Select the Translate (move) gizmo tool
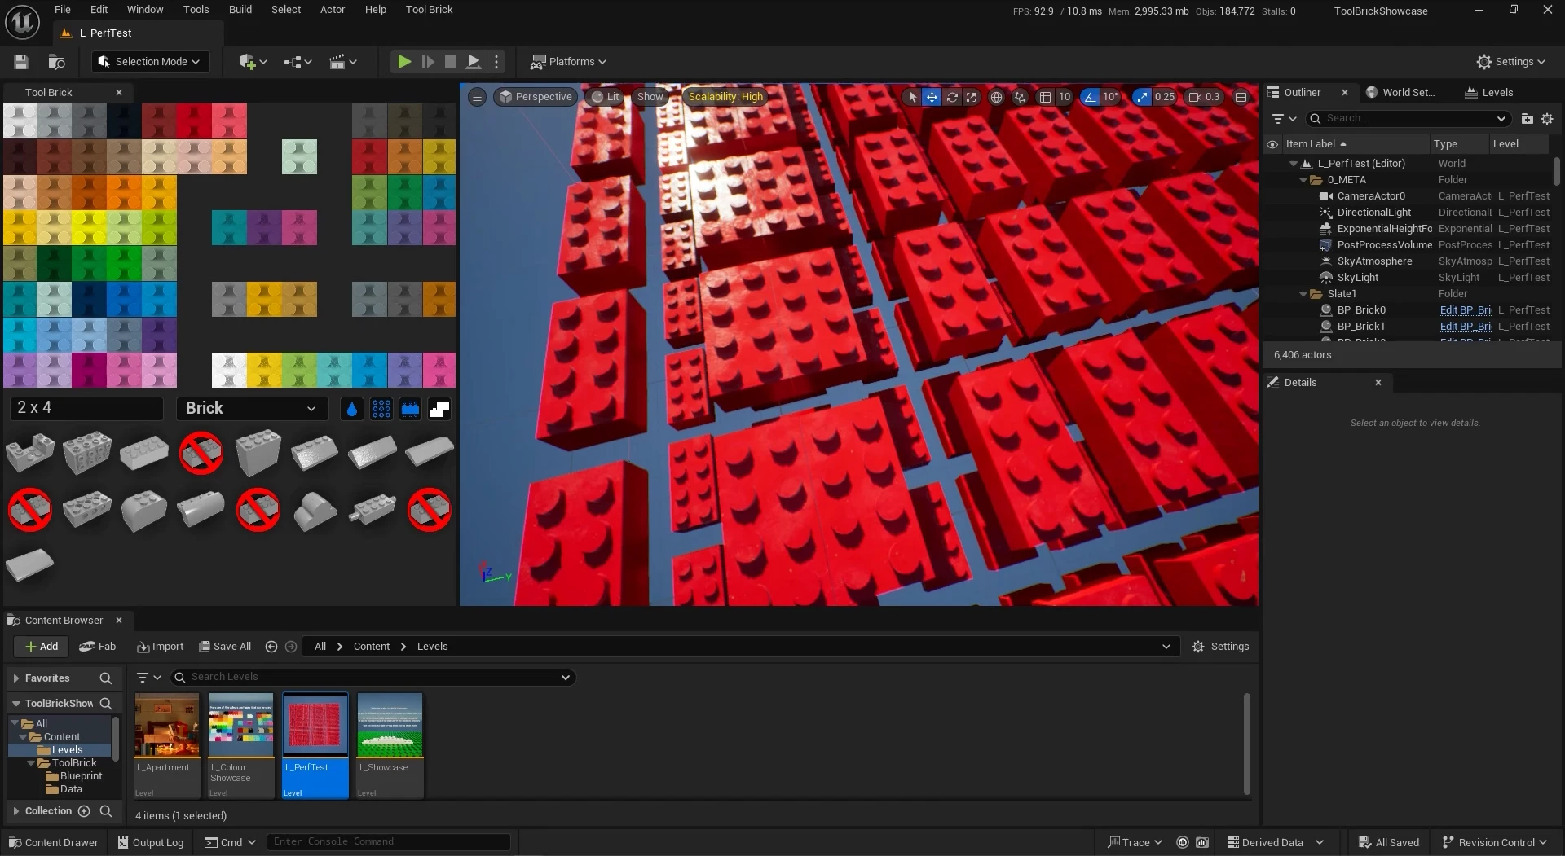 coord(932,97)
